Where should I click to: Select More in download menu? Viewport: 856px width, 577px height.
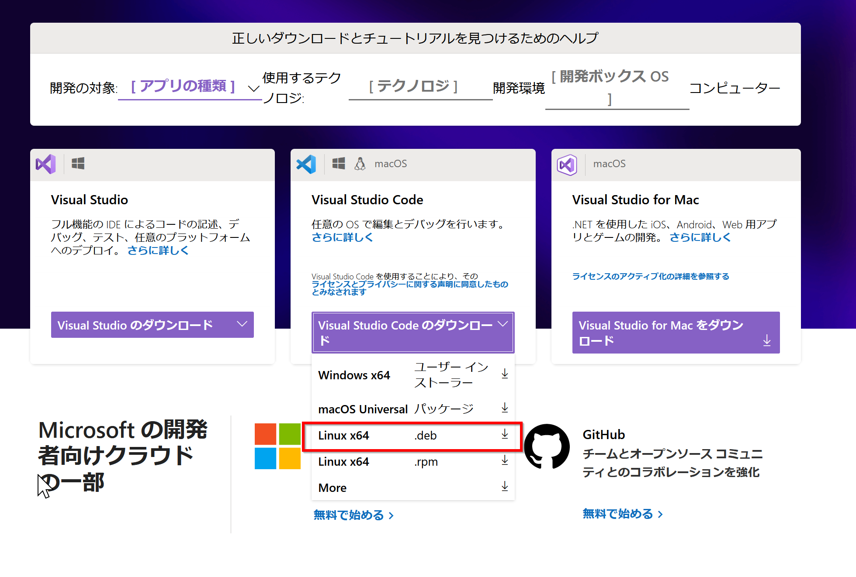413,488
